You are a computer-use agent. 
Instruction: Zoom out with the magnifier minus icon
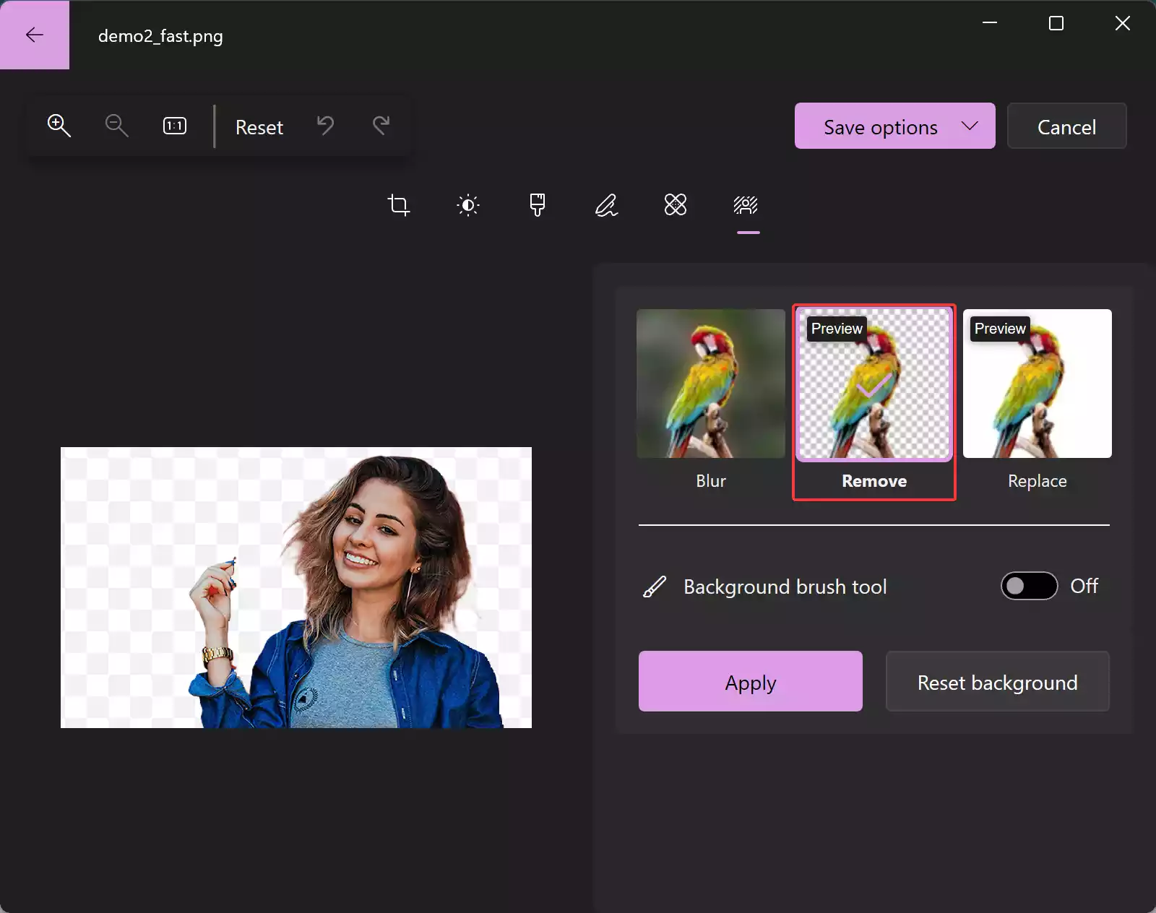[x=116, y=126]
